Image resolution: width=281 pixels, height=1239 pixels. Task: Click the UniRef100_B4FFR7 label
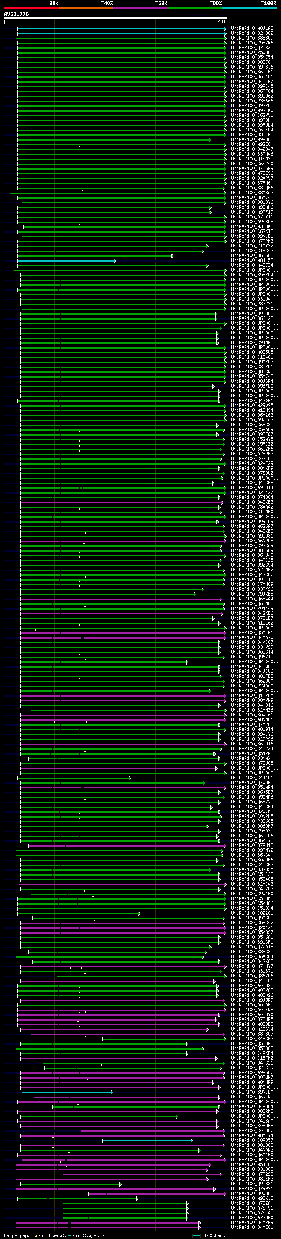point(252,81)
